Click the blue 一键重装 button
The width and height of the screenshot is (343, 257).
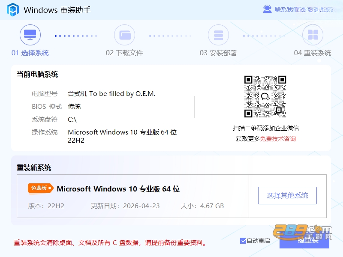304,240
